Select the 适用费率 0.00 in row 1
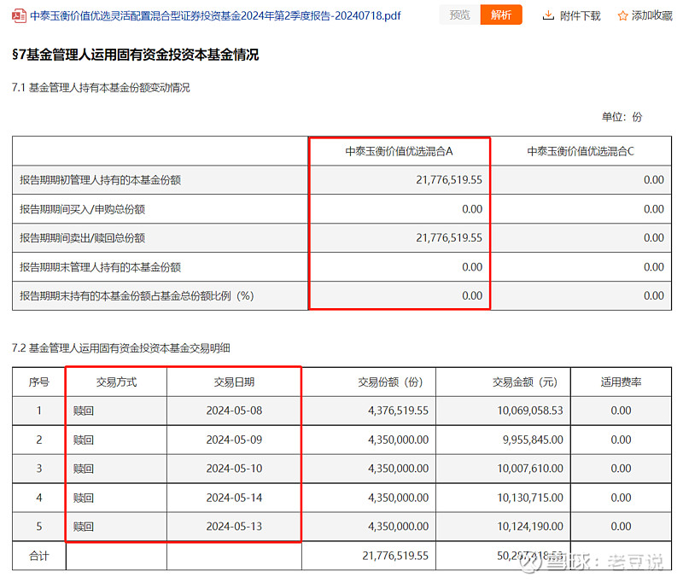Viewport: 683px width, 583px height. [621, 411]
